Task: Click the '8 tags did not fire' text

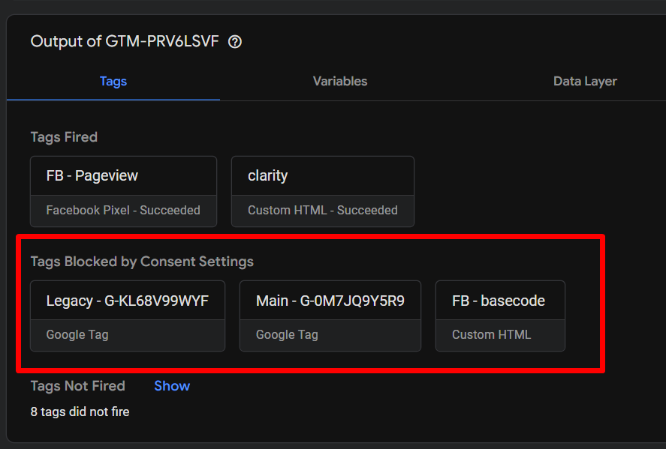Action: [x=80, y=412]
